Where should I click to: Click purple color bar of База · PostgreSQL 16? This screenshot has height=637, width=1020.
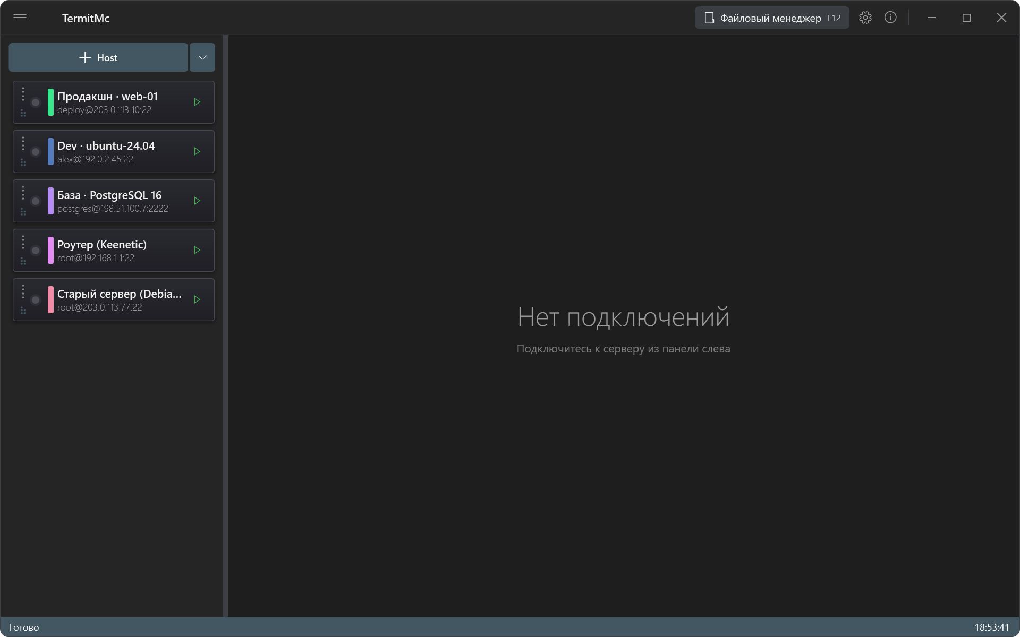point(50,201)
